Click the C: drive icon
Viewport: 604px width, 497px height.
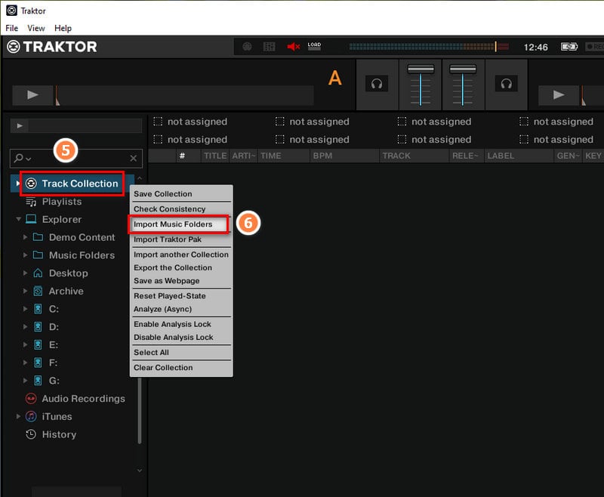[39, 309]
